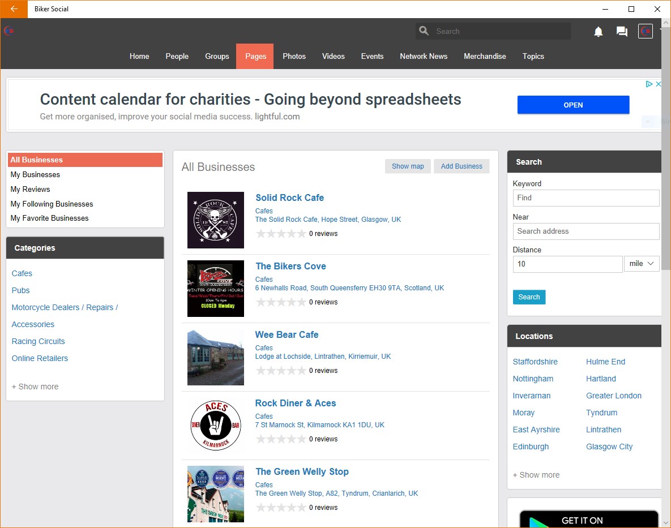Click the blue Search button

529,297
